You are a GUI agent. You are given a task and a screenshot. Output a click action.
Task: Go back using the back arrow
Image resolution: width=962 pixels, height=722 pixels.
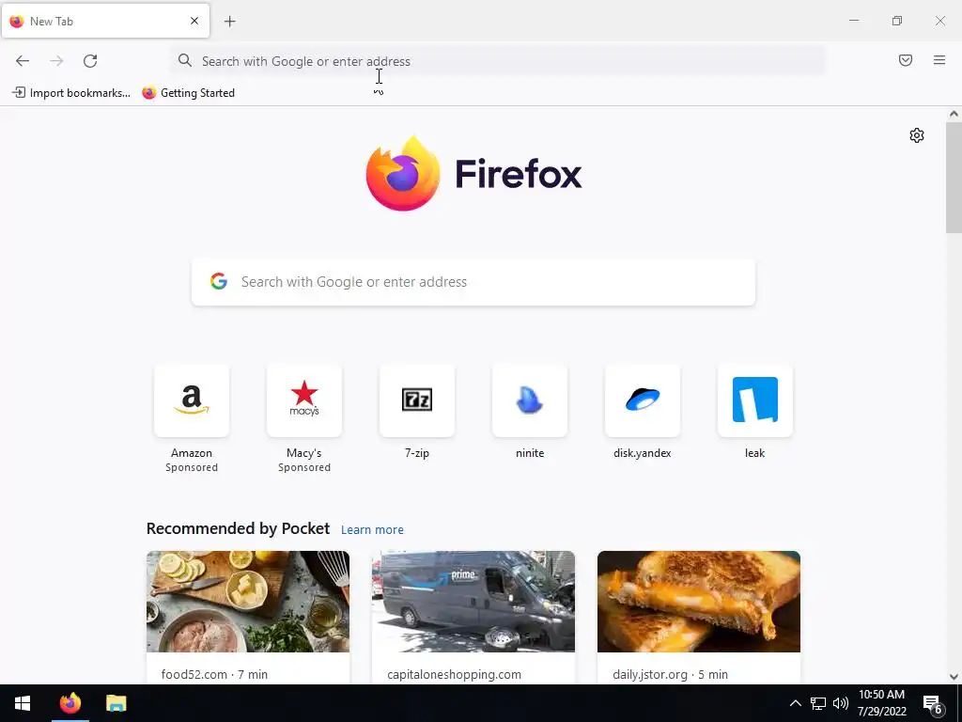point(23,61)
